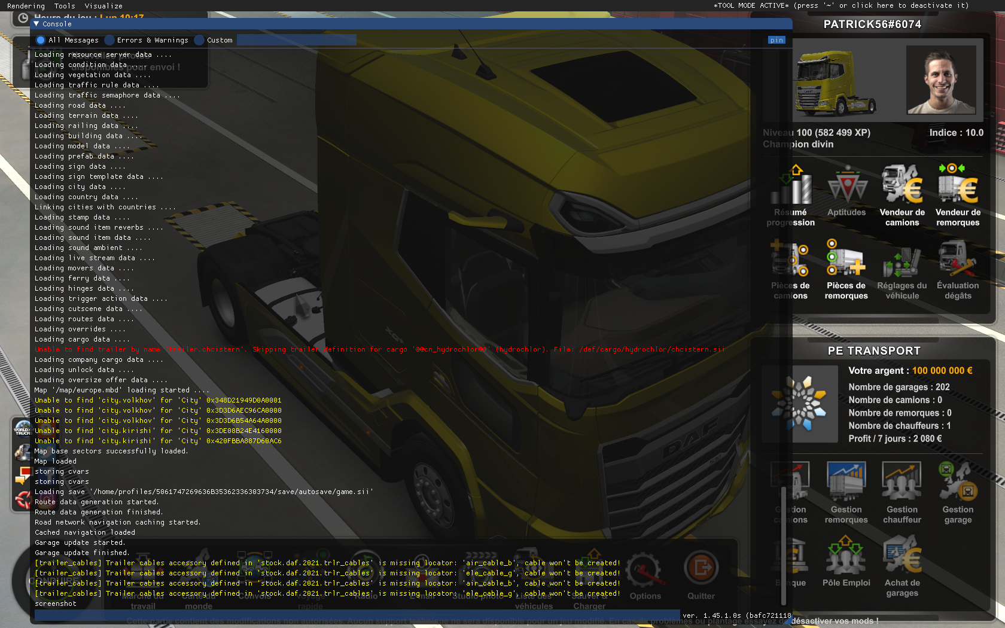Click the 'Map loaded' console line
Viewport: 1005px width, 628px height.
[56, 461]
